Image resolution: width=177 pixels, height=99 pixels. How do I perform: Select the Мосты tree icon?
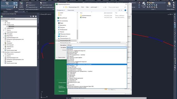[x=6, y=41]
